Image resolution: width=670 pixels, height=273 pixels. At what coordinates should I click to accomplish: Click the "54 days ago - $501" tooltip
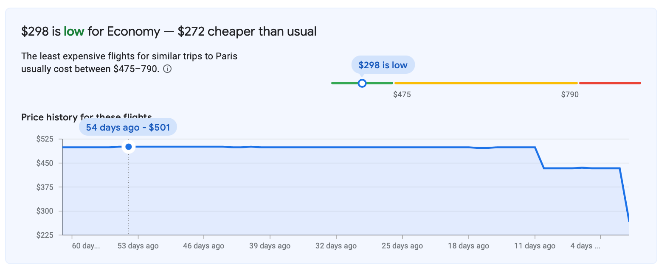128,127
